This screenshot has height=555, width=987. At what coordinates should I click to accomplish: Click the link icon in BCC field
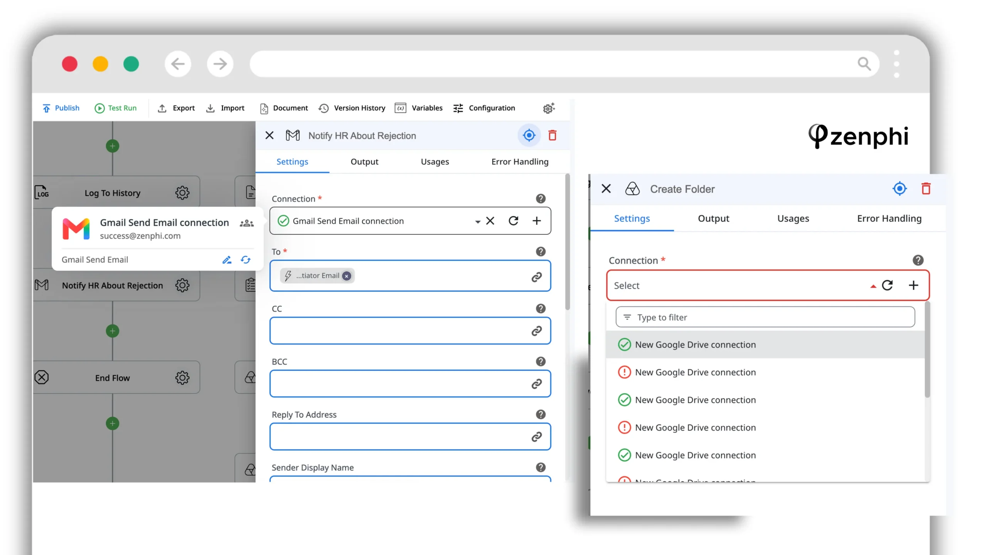[537, 384]
